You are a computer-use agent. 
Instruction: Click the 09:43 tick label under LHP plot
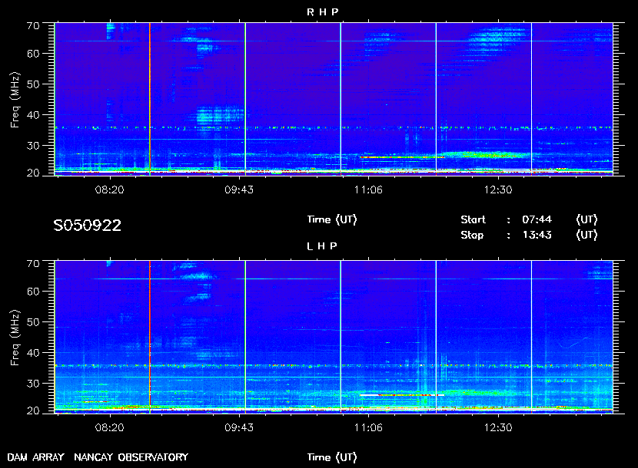[239, 428]
